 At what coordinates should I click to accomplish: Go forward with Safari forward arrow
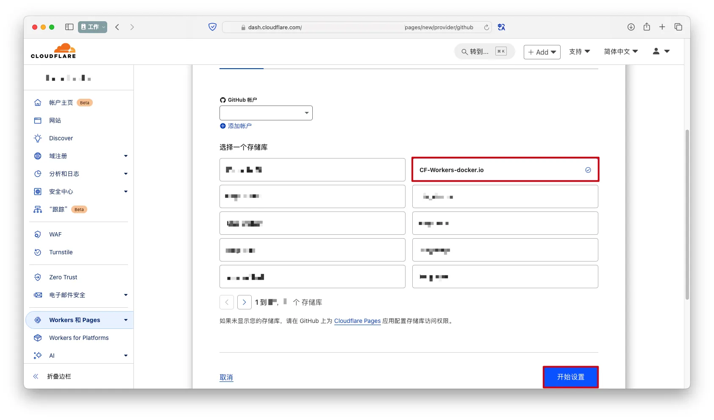point(132,27)
